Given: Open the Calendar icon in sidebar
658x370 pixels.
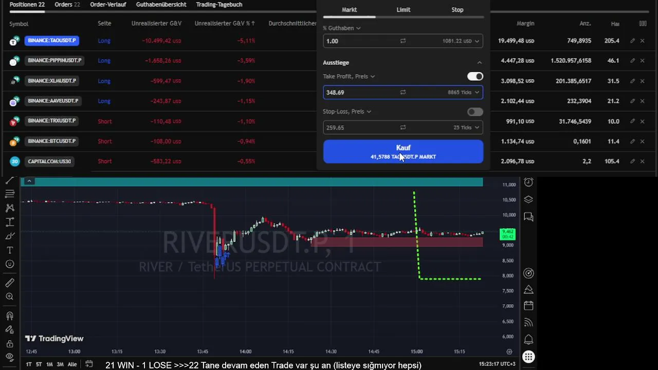Looking at the screenshot, I should (528, 306).
